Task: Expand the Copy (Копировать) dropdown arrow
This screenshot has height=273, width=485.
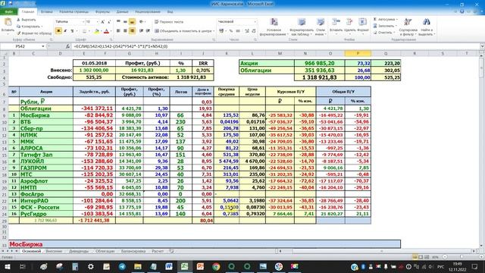Action: point(42,27)
